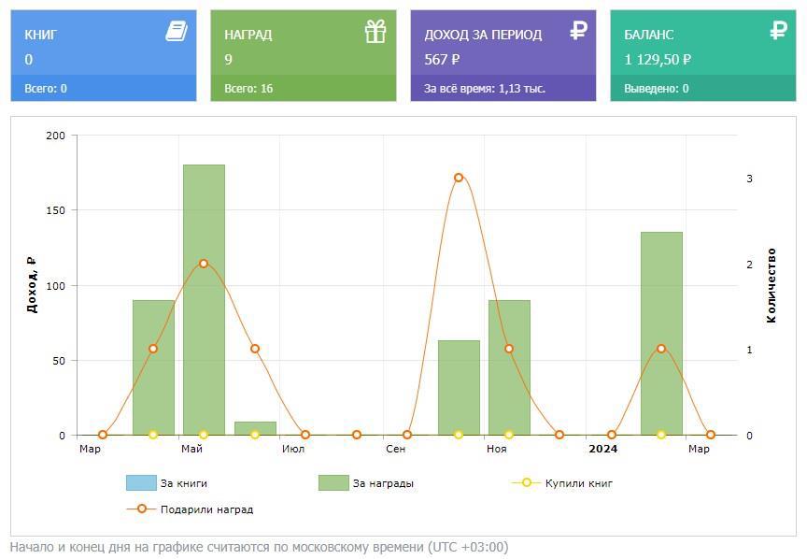This screenshot has height=559, width=807.
Task: Click the orange peak data point at value 3
Action: 459,178
